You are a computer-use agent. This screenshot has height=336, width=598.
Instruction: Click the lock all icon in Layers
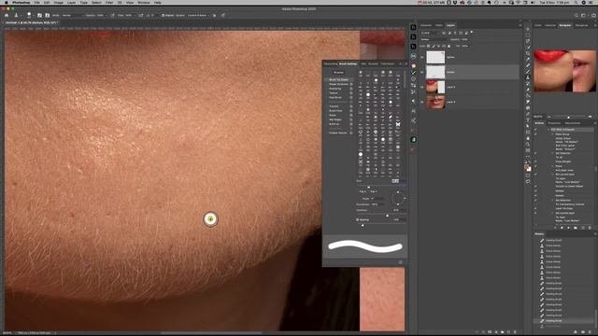448,46
